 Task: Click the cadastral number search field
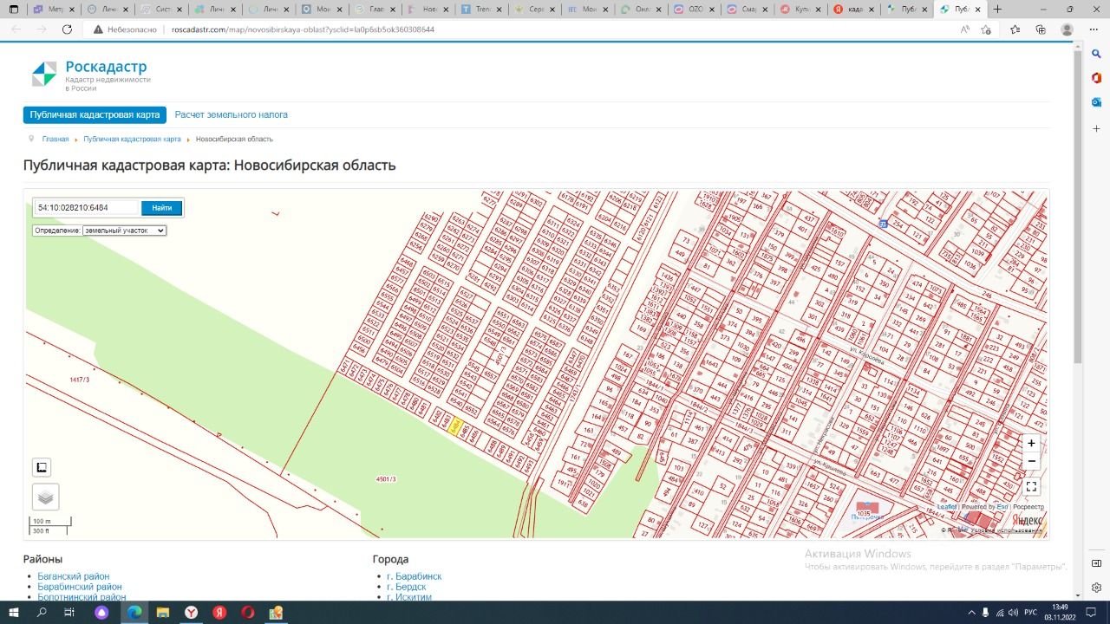point(87,208)
